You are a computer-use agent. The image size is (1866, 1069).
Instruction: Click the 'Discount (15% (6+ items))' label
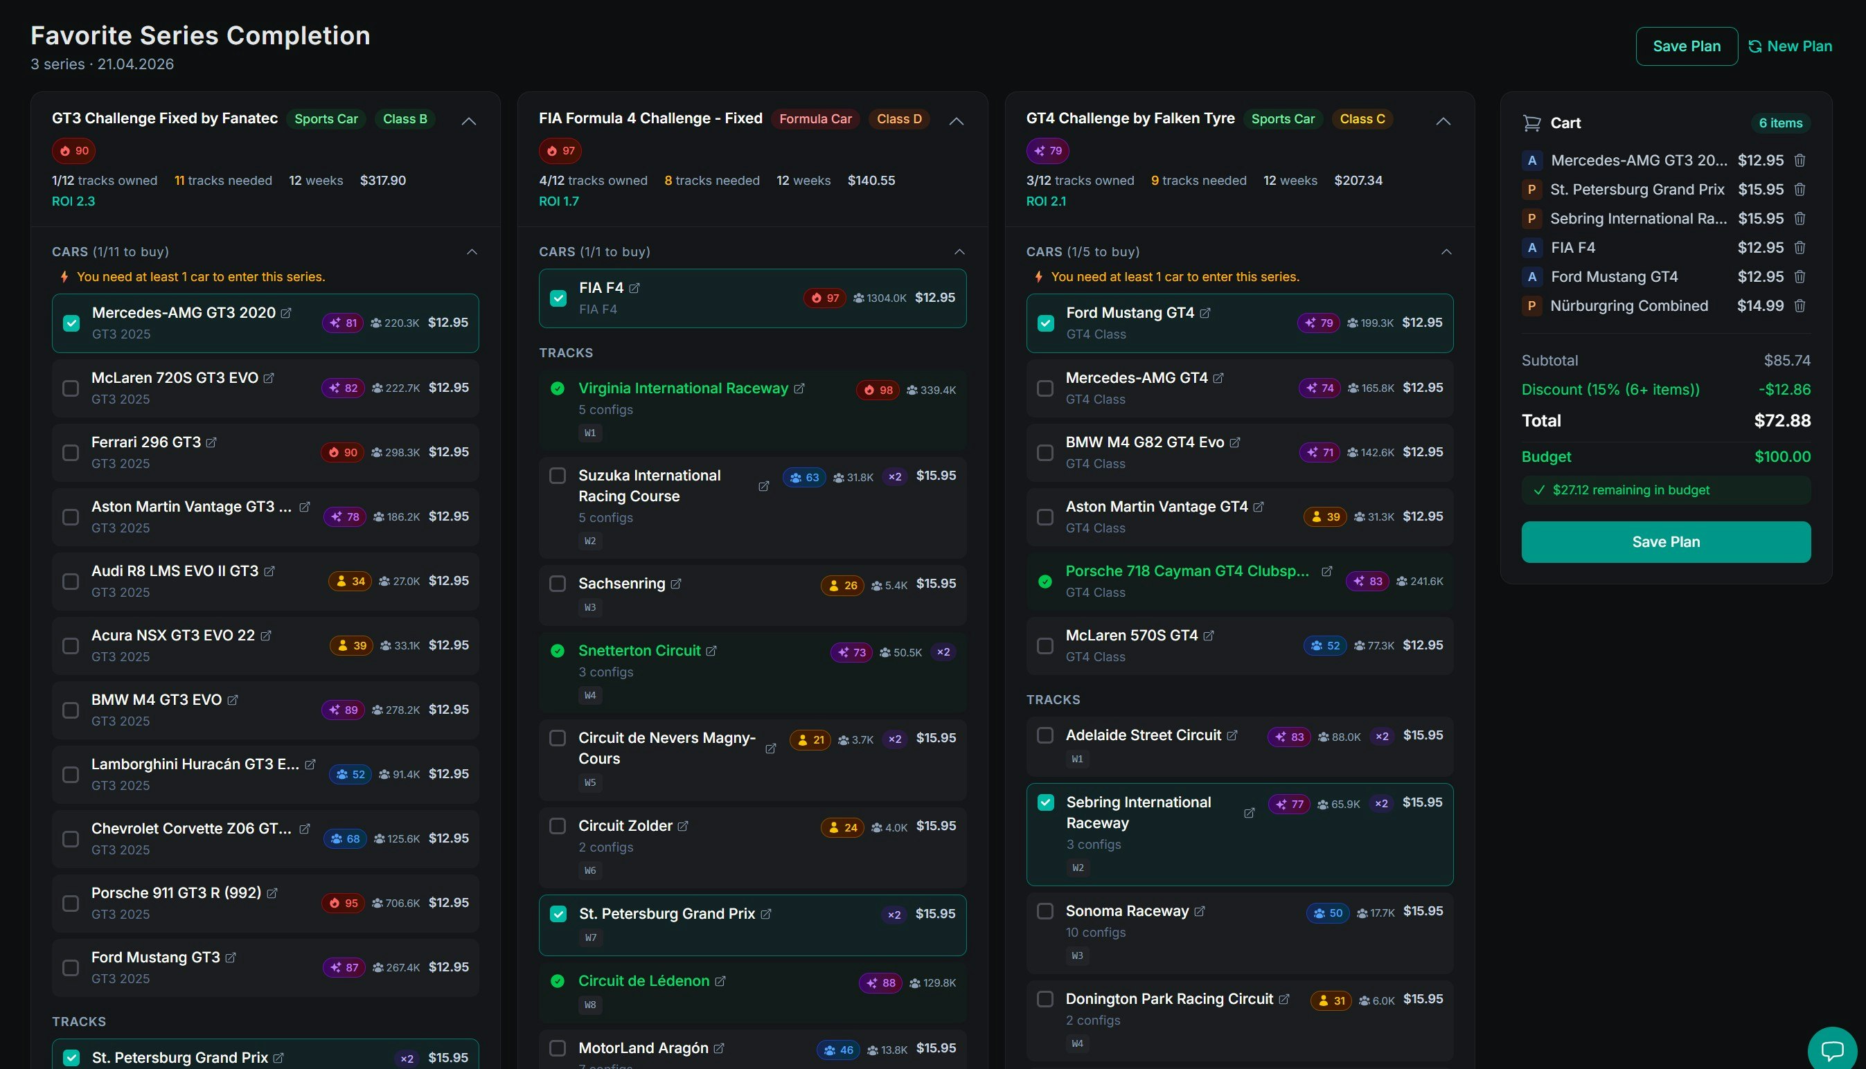[x=1610, y=390]
